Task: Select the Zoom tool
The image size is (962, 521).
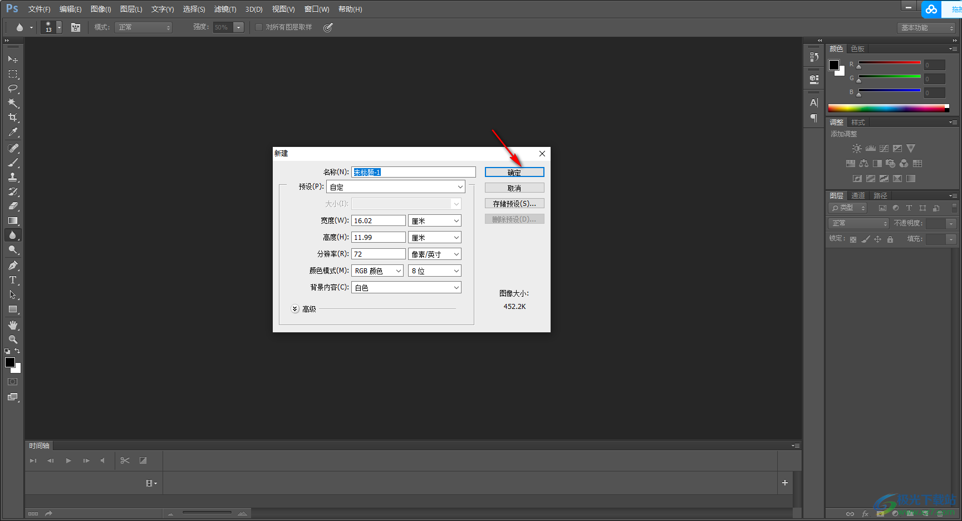Action: [13, 340]
